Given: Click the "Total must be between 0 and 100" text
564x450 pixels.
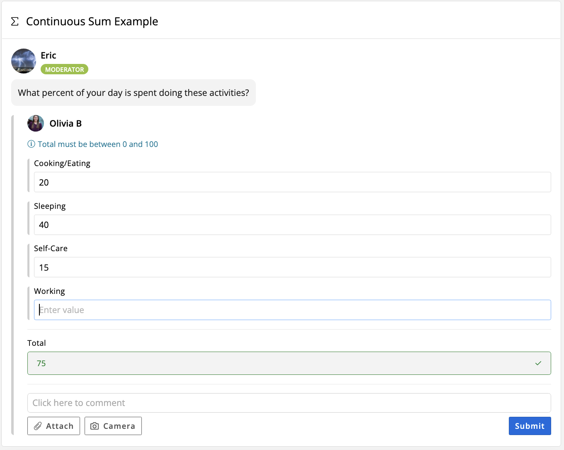Looking at the screenshot, I should pos(98,144).
